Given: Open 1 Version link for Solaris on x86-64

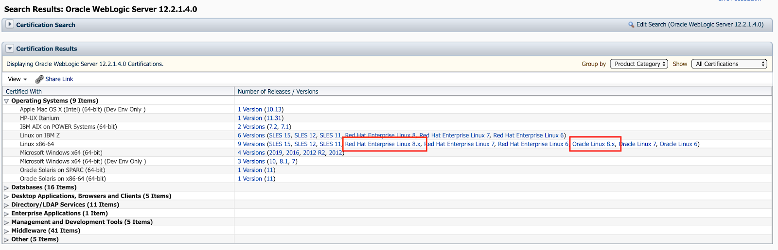Looking at the screenshot, I should 250,179.
